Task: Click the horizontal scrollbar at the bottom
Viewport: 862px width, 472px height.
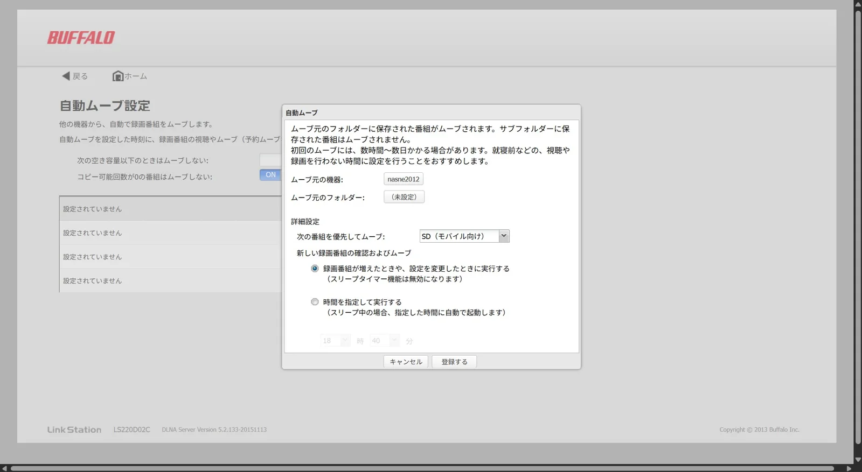Action: click(422, 468)
